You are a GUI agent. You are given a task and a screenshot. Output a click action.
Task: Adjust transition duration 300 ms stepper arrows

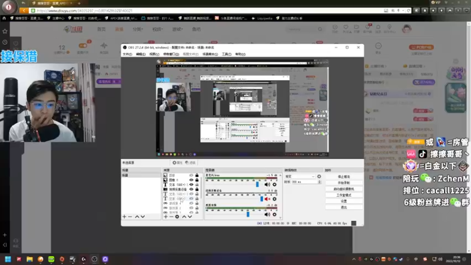[319, 182]
